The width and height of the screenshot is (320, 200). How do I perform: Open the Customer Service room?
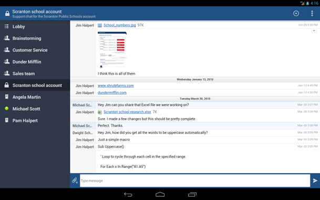point(35,50)
